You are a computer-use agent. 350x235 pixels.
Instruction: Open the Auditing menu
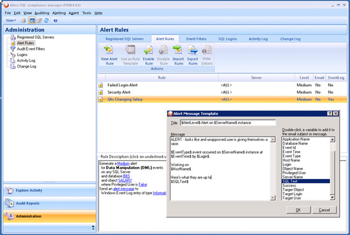(42, 13)
